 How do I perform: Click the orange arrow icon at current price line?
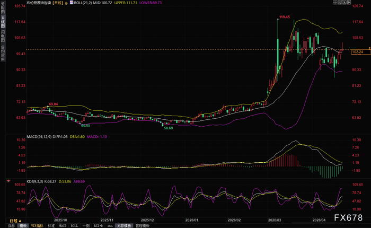pyautogui.click(x=369, y=49)
